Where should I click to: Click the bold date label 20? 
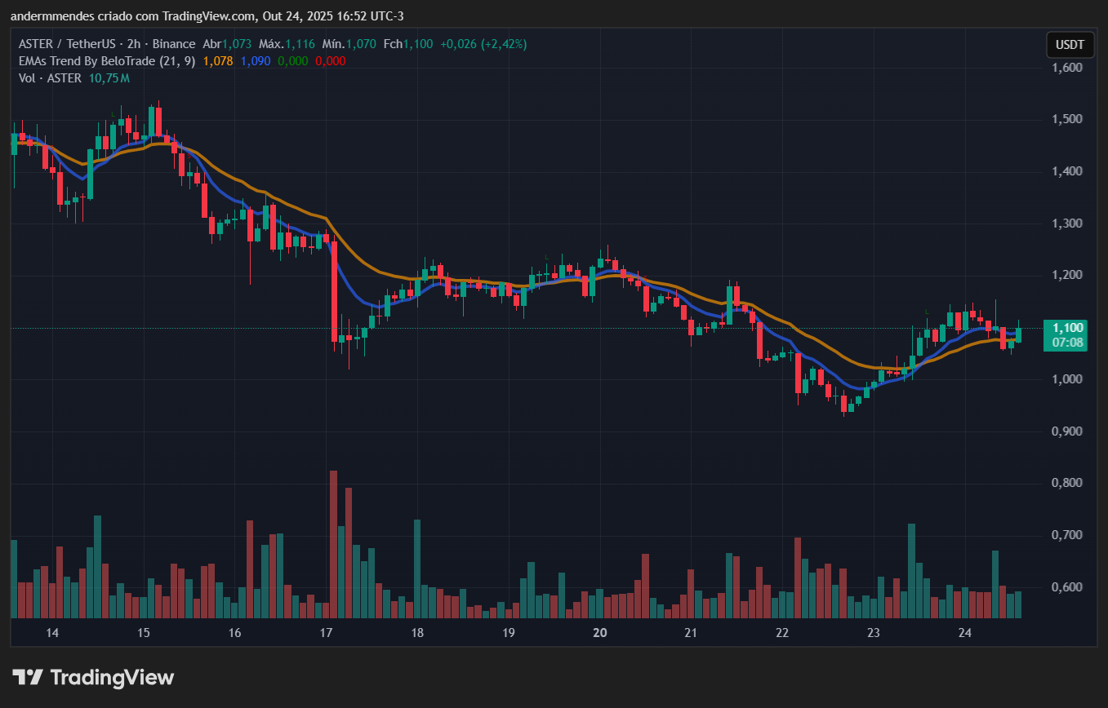[x=600, y=633]
